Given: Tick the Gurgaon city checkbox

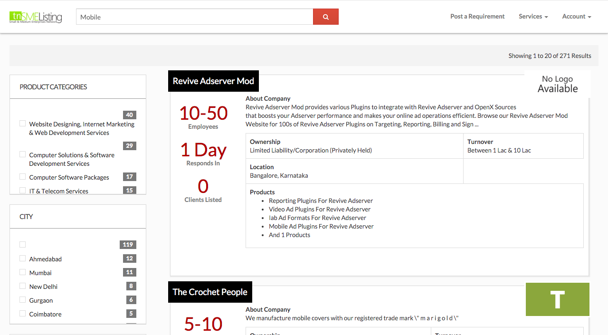Looking at the screenshot, I should tap(22, 300).
